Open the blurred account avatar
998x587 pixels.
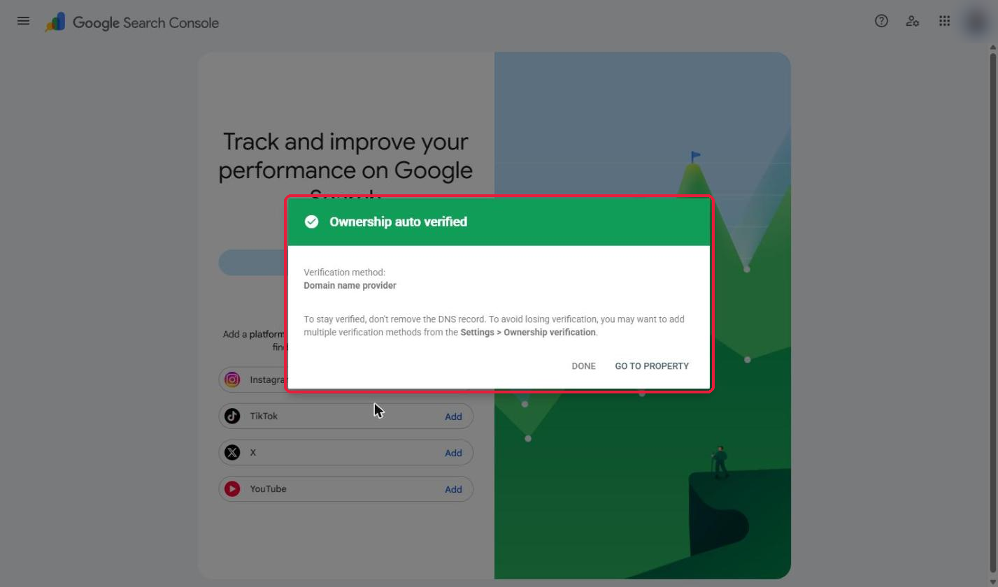[x=976, y=21]
